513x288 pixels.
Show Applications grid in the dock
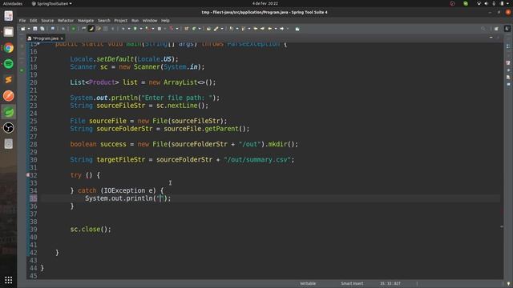(x=9, y=280)
